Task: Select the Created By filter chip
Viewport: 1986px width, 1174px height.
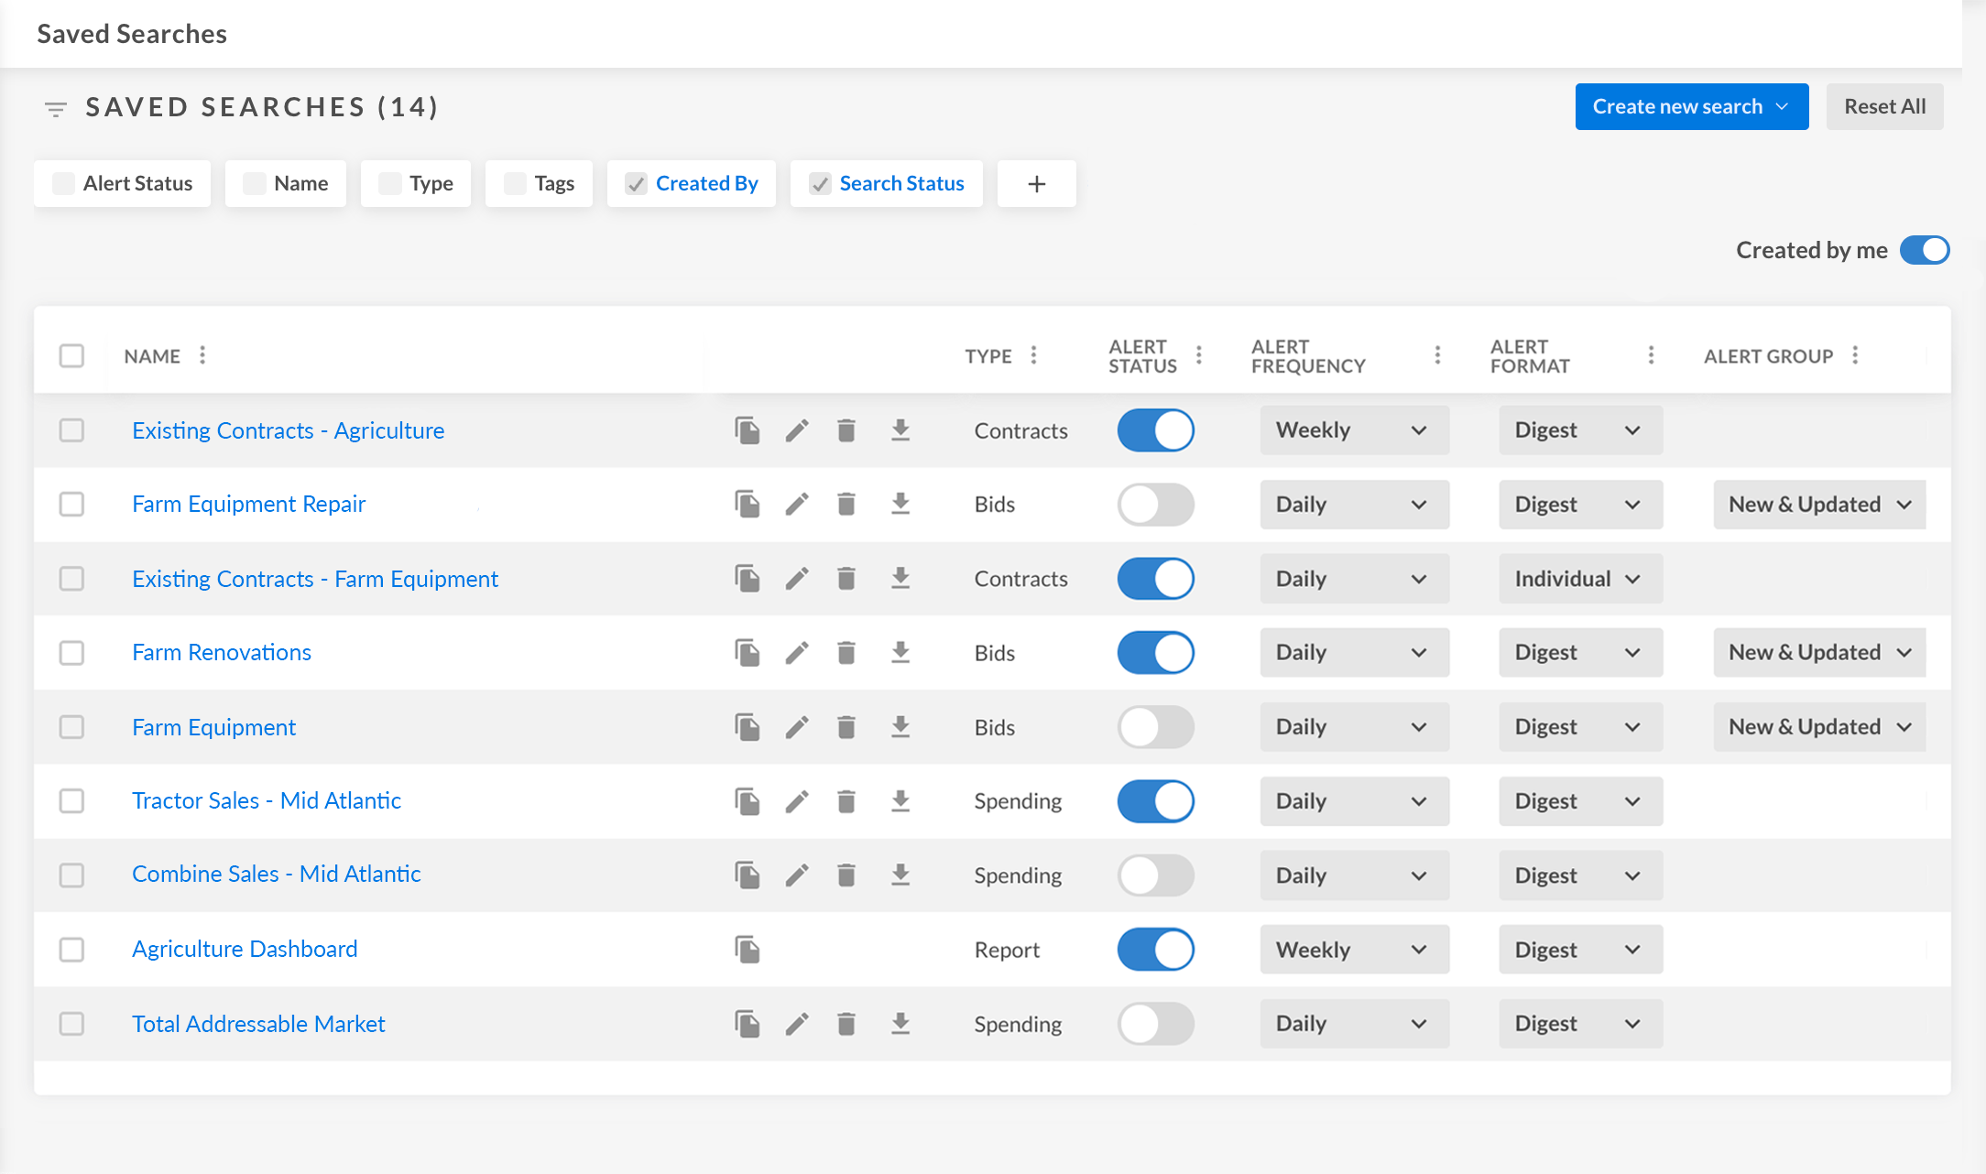Action: point(692,184)
